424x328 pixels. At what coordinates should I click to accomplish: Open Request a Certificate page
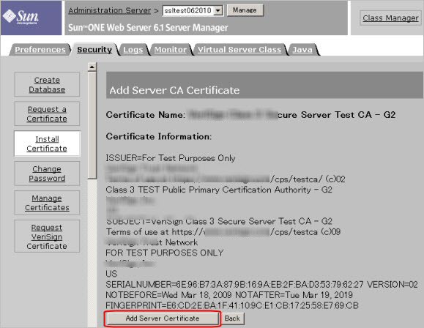pos(47,113)
